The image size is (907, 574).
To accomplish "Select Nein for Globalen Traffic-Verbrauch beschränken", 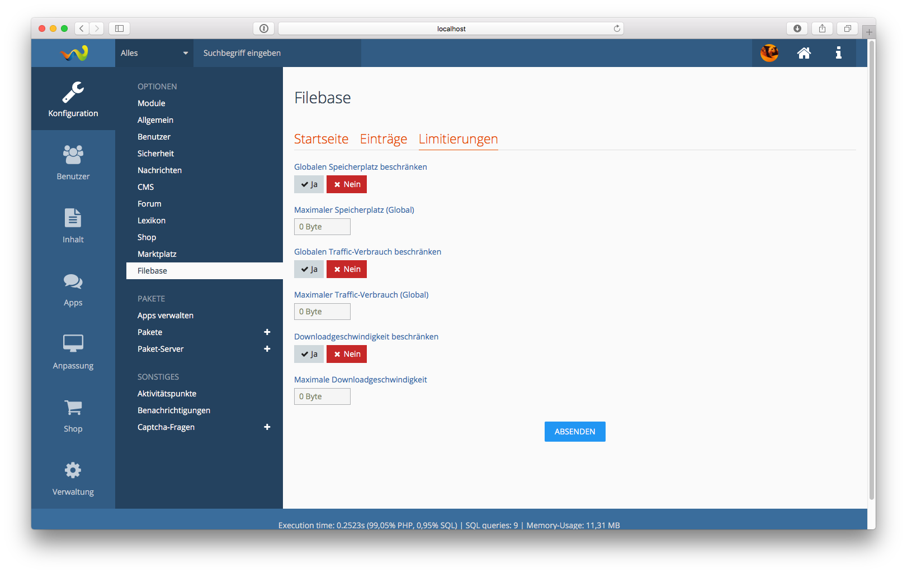I will (x=347, y=269).
